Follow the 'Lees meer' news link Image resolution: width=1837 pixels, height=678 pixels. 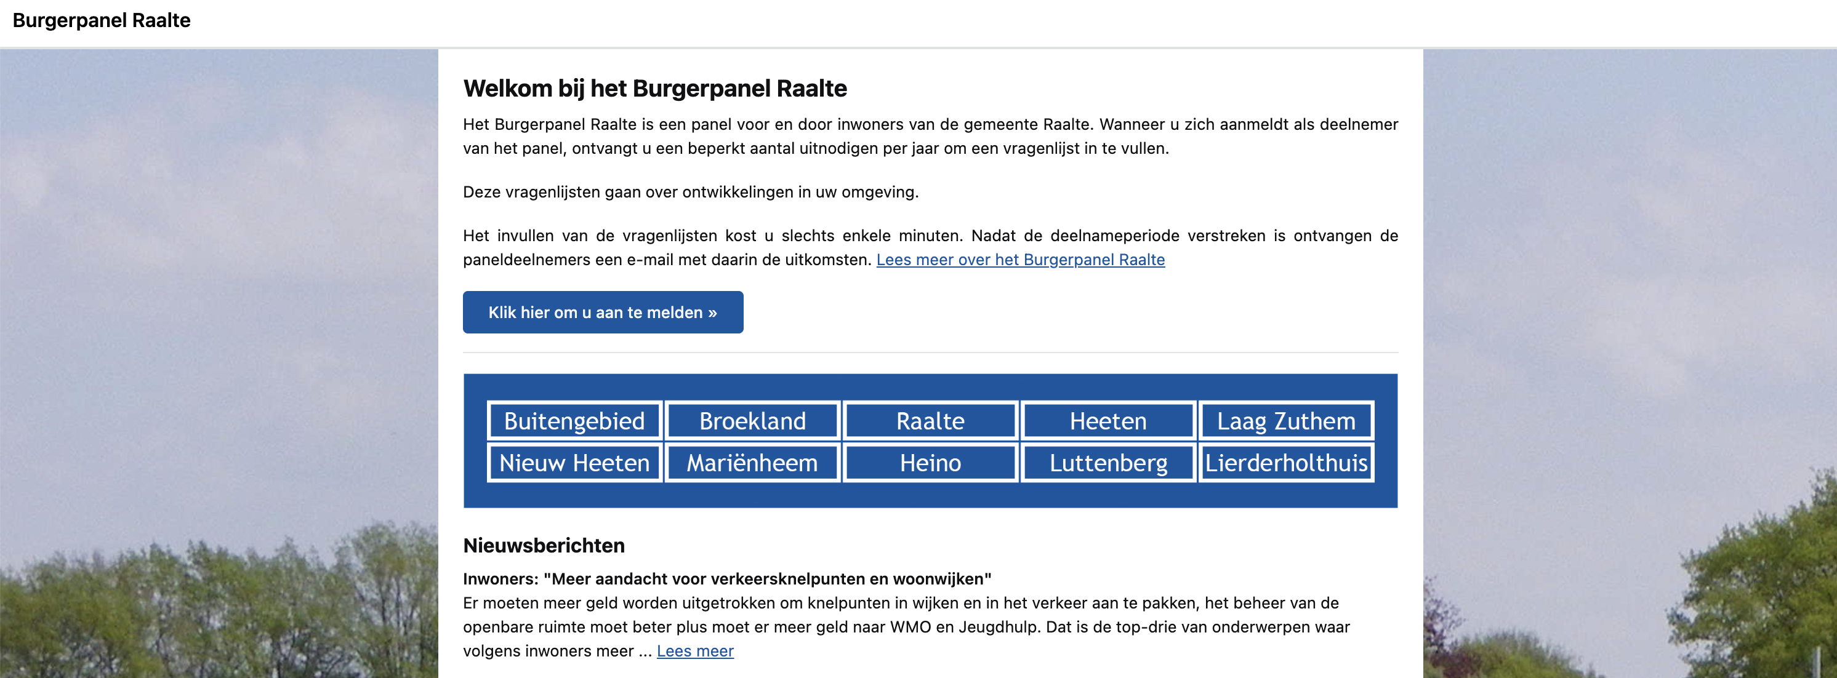tap(694, 651)
